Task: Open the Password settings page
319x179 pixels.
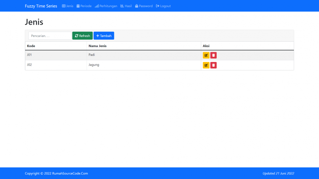Action: 144,6
